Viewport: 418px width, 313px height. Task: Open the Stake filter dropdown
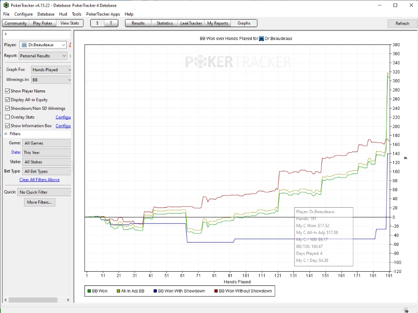(x=47, y=162)
